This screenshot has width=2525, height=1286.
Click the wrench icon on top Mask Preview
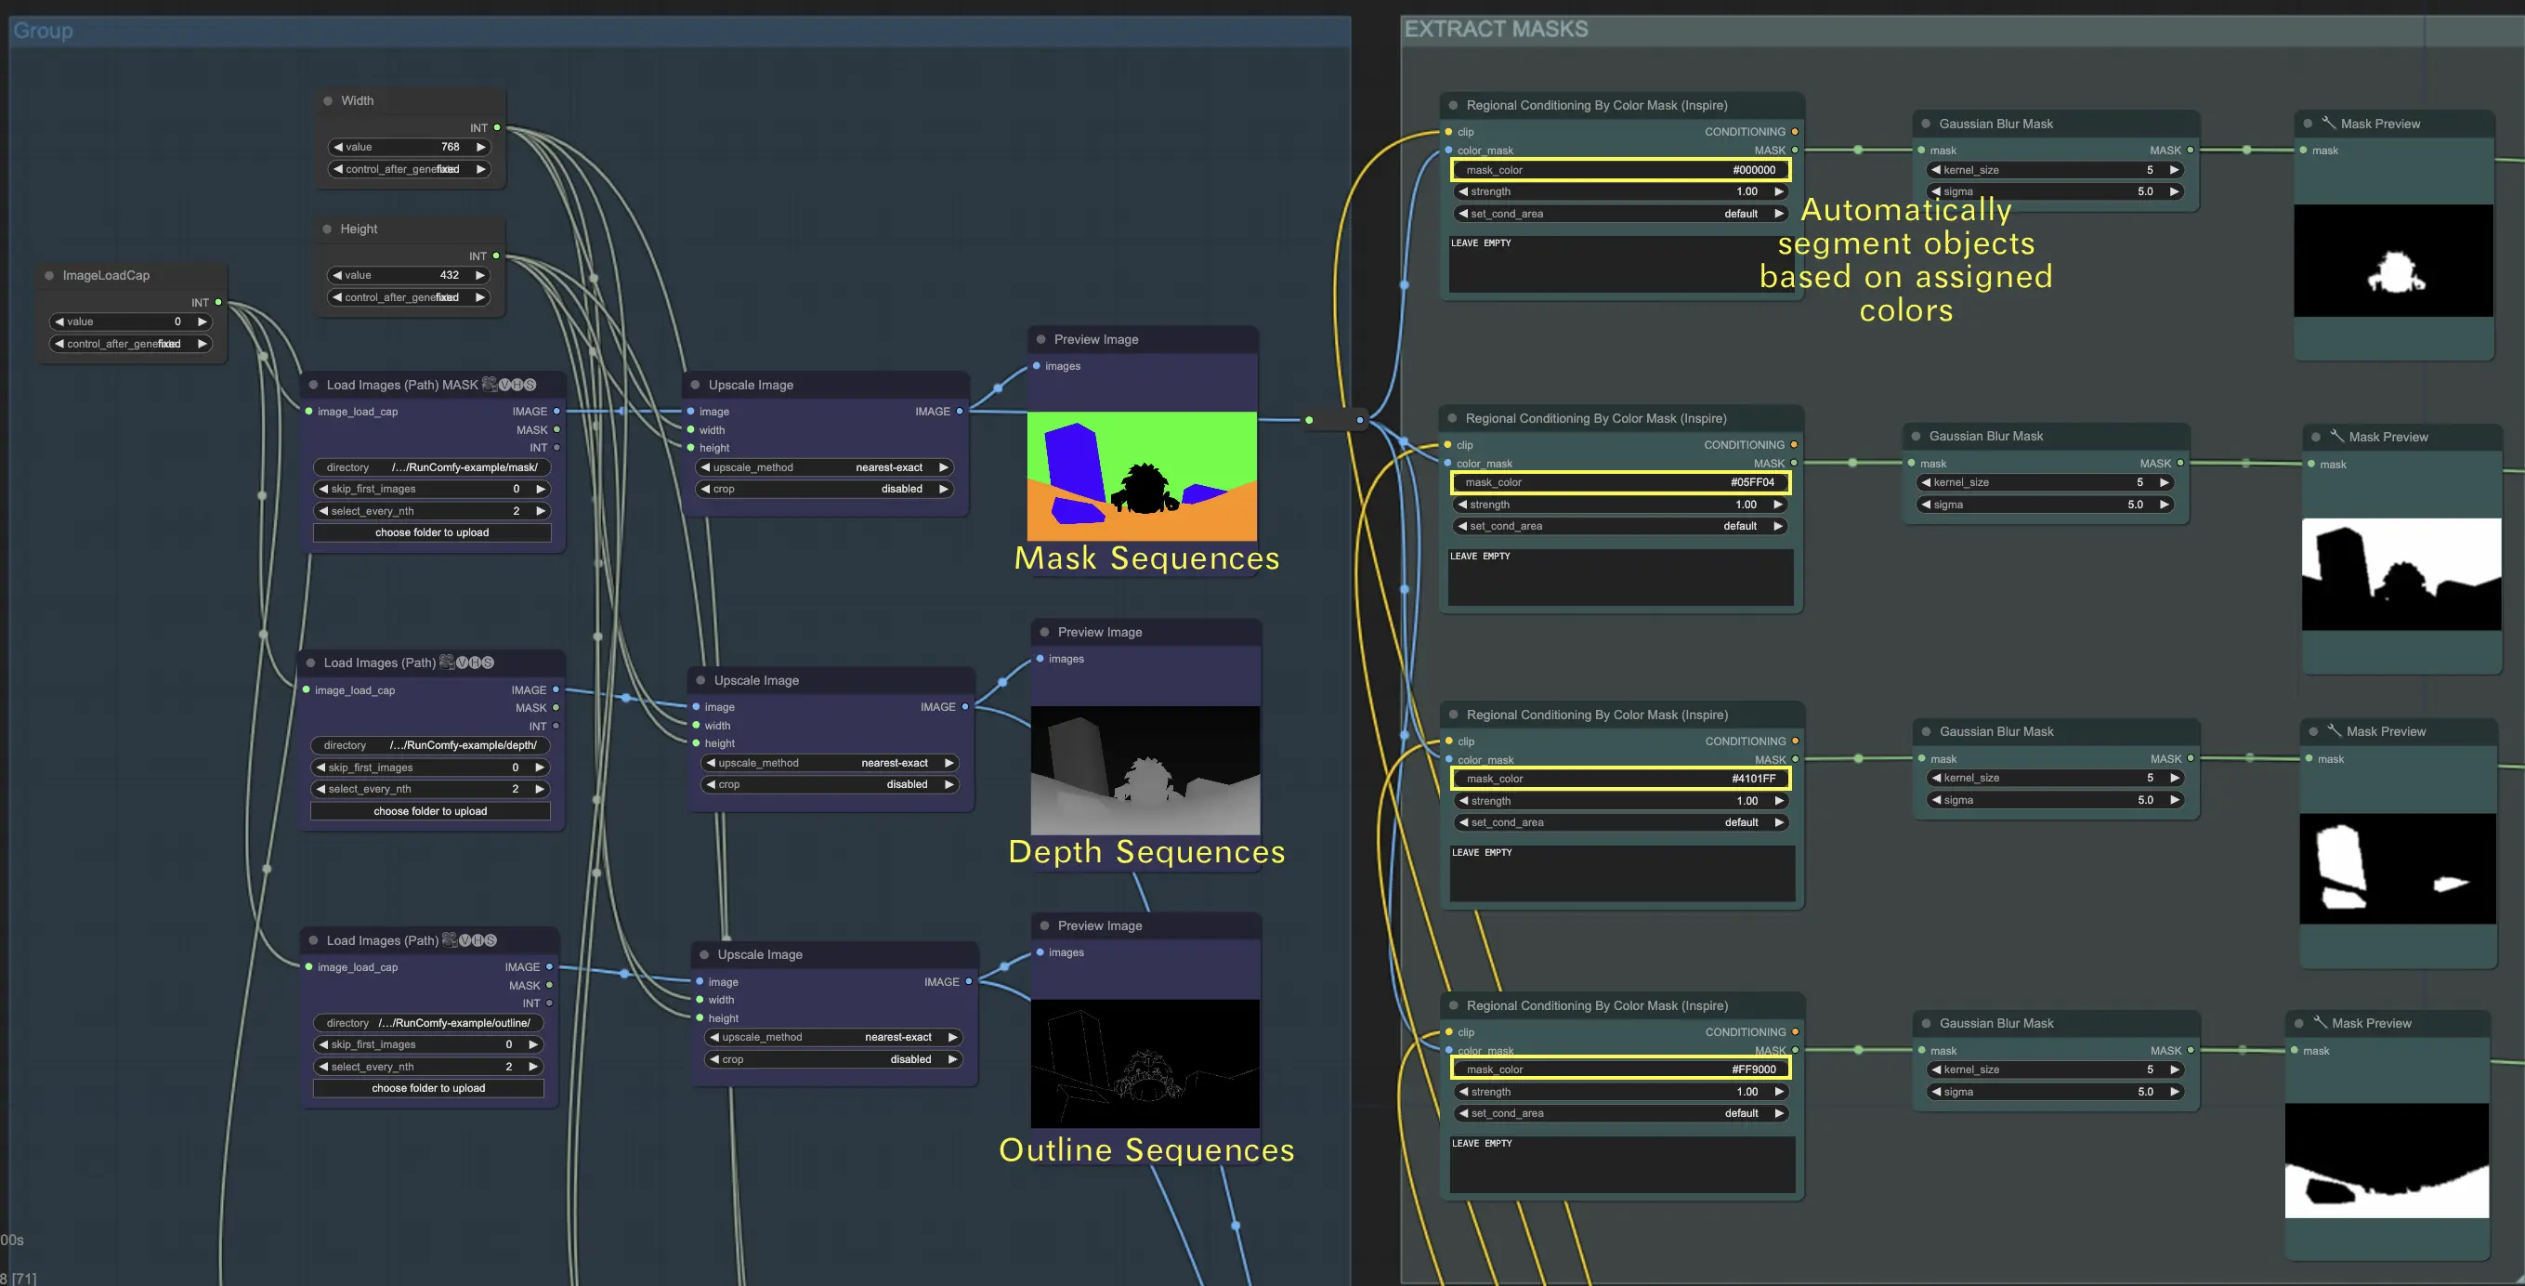pyautogui.click(x=2328, y=124)
